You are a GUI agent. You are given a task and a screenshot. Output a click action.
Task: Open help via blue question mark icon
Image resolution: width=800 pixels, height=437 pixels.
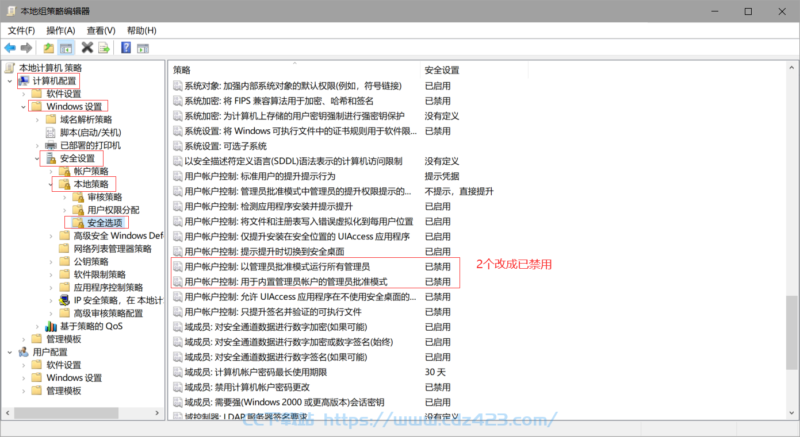126,48
